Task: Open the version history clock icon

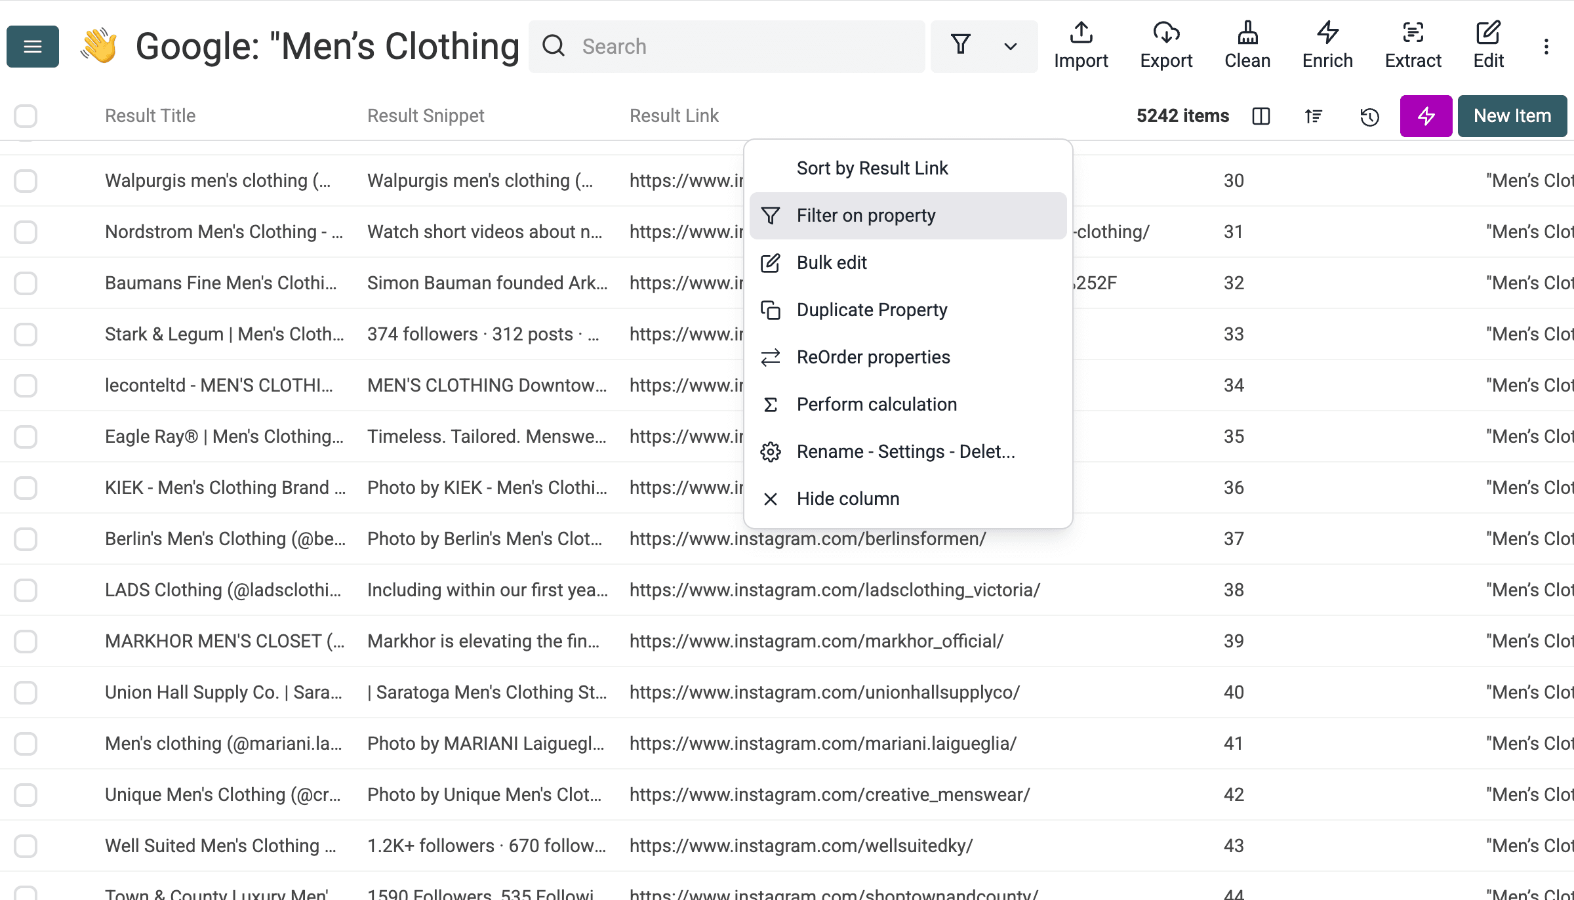Action: pyautogui.click(x=1369, y=117)
